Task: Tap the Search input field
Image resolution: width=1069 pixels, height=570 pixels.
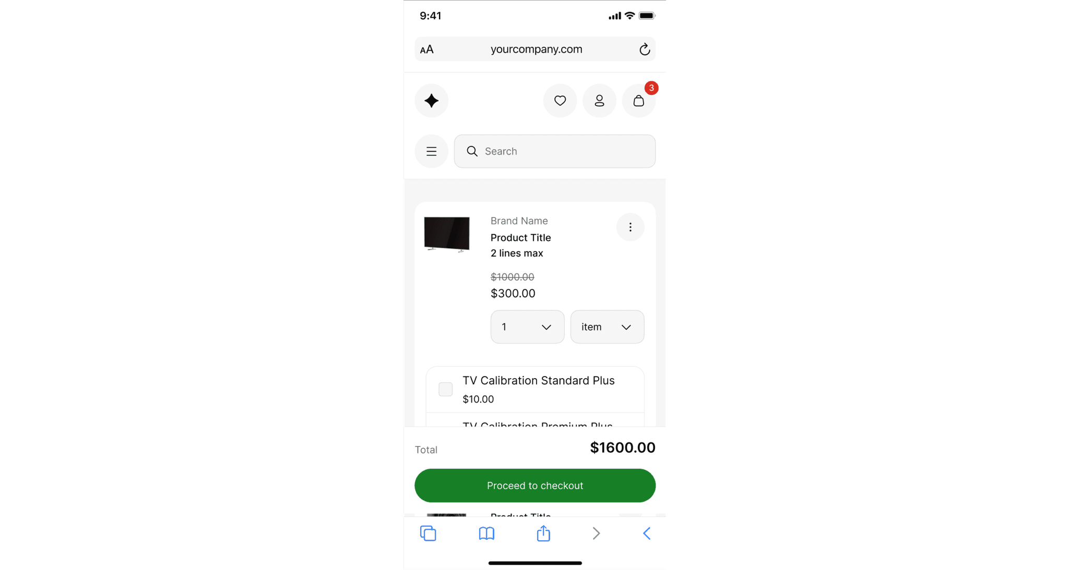Action: 555,151
